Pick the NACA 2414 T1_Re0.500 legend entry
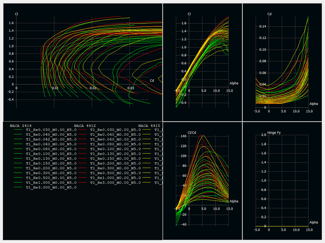 coord(51,178)
